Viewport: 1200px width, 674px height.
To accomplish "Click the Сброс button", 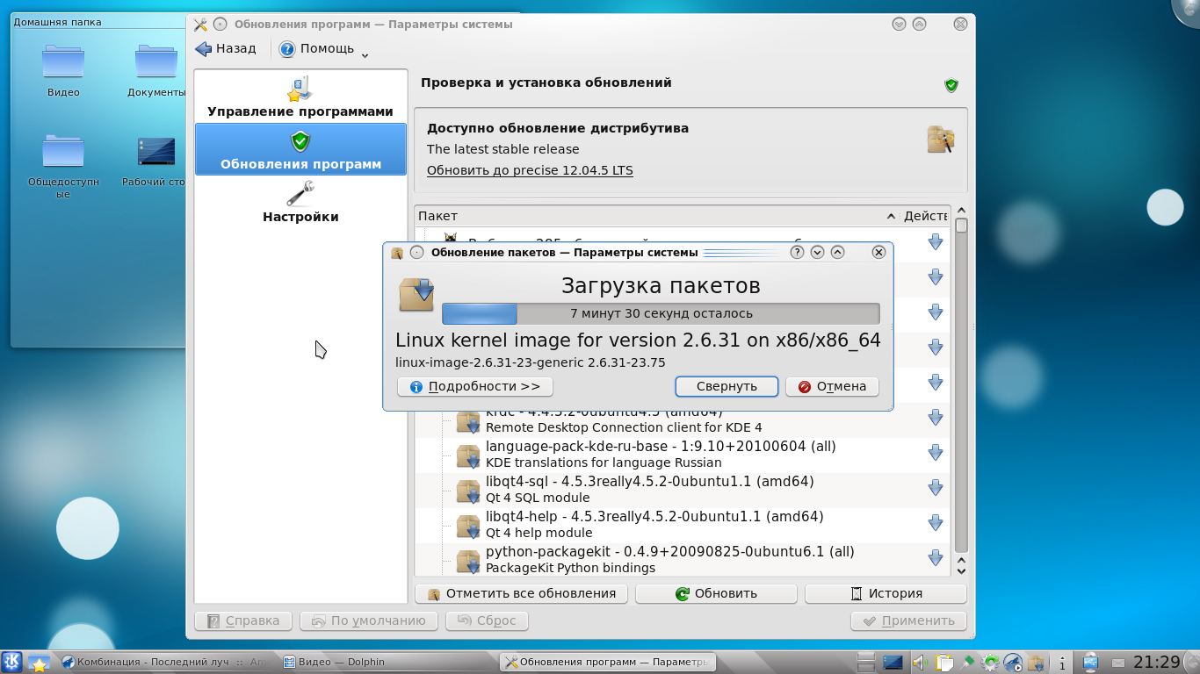I will [x=487, y=620].
